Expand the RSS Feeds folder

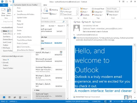pyautogui.click(x=2, y=48)
